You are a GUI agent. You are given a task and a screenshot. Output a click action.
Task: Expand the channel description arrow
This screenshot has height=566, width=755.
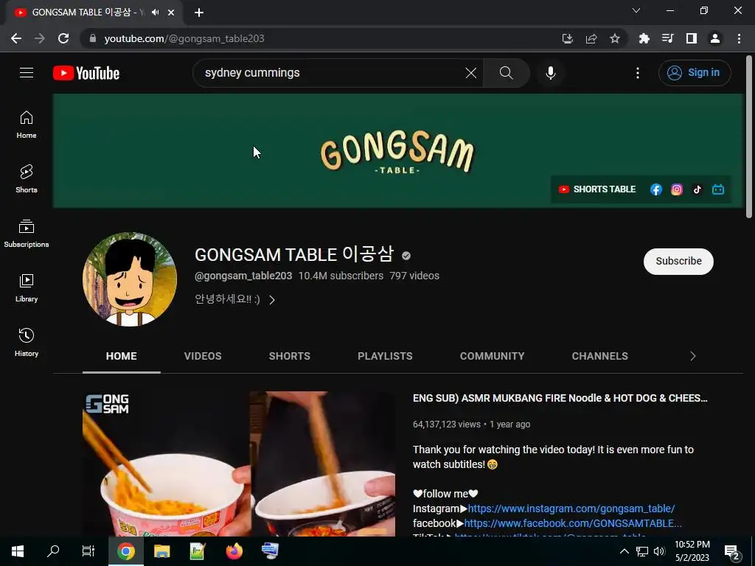(272, 300)
